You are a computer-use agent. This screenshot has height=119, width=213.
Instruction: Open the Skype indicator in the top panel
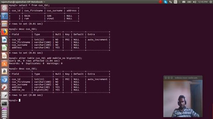[165, 2]
